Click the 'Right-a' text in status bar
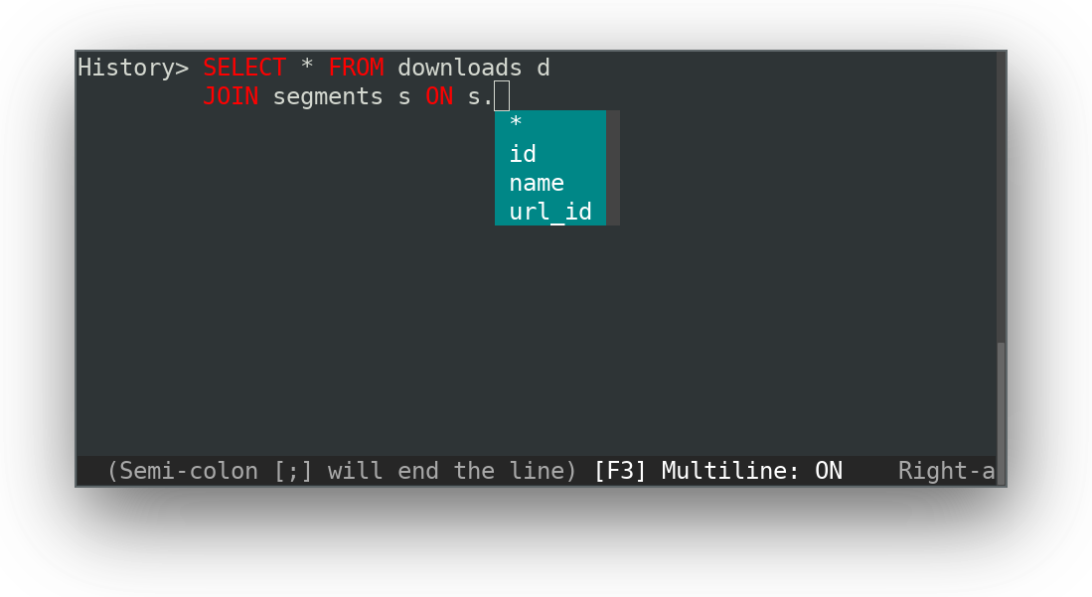Viewport: 1092px width, 597px height. coord(947,471)
